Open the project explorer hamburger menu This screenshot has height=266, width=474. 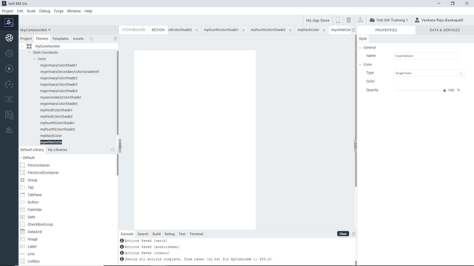coord(115,38)
